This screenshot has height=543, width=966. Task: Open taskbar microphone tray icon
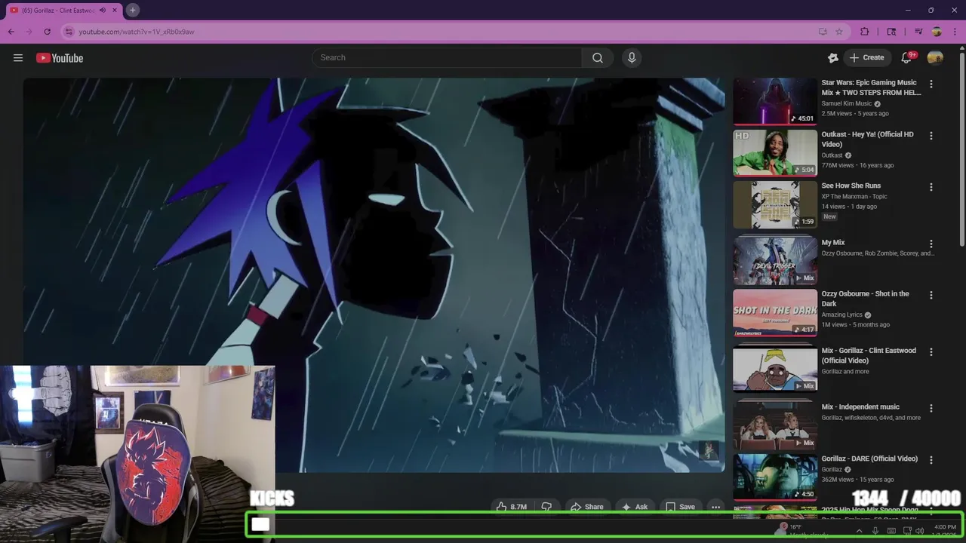click(875, 531)
